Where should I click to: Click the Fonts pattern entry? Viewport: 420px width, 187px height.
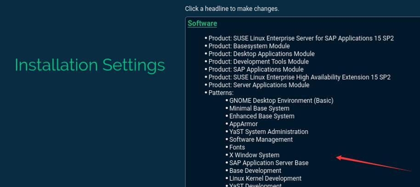tap(237, 147)
